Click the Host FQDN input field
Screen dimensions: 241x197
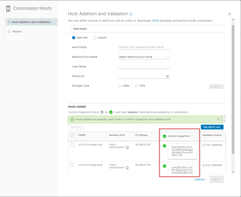click(144, 47)
